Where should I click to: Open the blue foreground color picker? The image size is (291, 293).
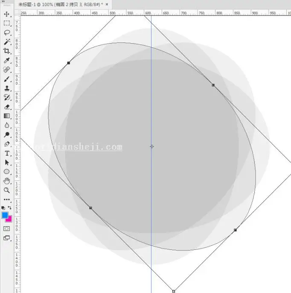[x=4, y=215]
